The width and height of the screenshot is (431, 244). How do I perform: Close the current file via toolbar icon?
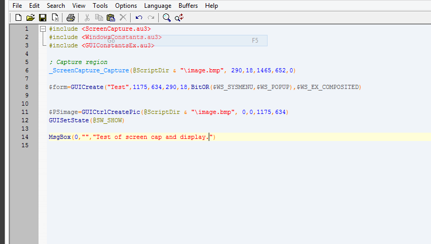click(x=55, y=18)
